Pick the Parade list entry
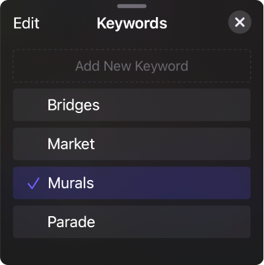 [x=132, y=222]
